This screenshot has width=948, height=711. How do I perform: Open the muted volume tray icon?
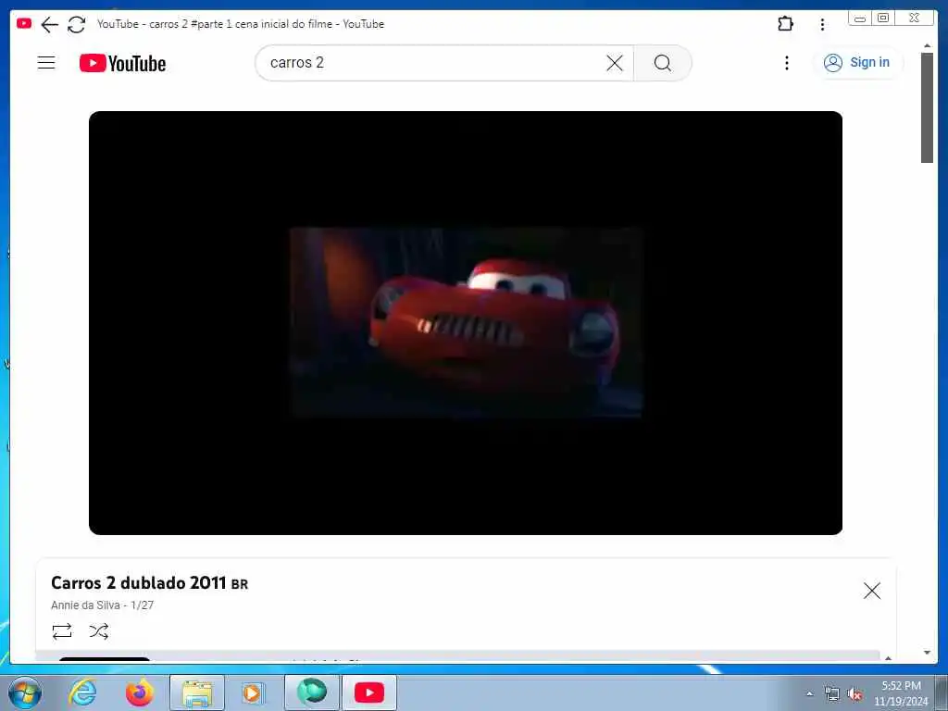pyautogui.click(x=854, y=694)
